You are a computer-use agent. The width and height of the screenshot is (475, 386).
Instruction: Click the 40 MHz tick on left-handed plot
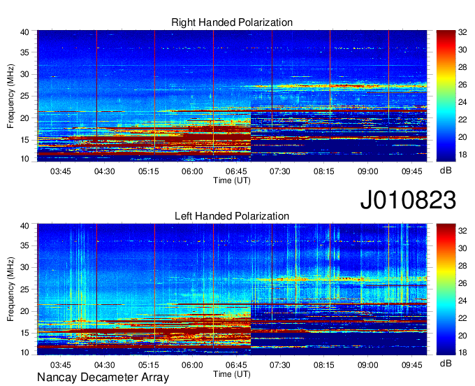pos(24,226)
